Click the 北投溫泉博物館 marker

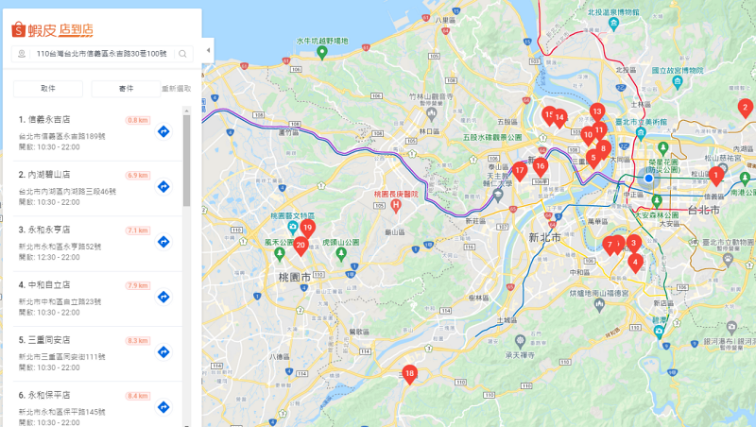pyautogui.click(x=613, y=24)
